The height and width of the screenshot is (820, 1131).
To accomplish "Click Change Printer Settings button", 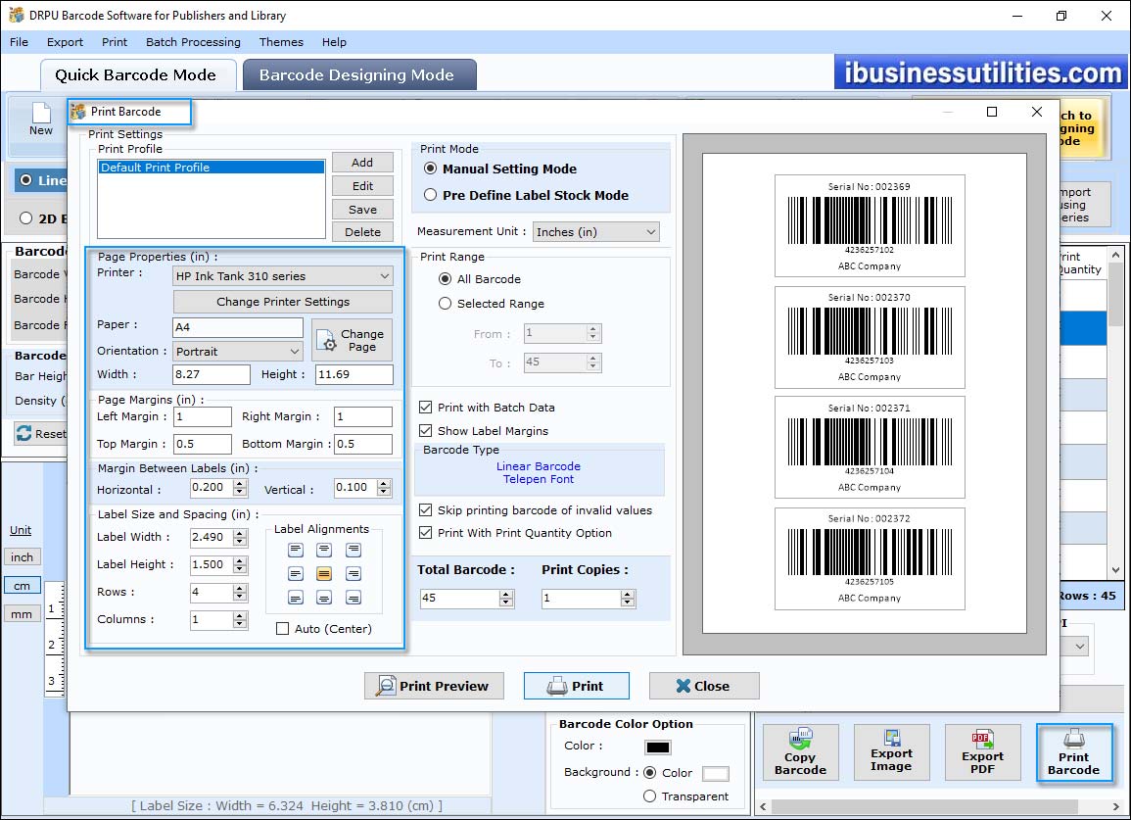I will click(283, 302).
